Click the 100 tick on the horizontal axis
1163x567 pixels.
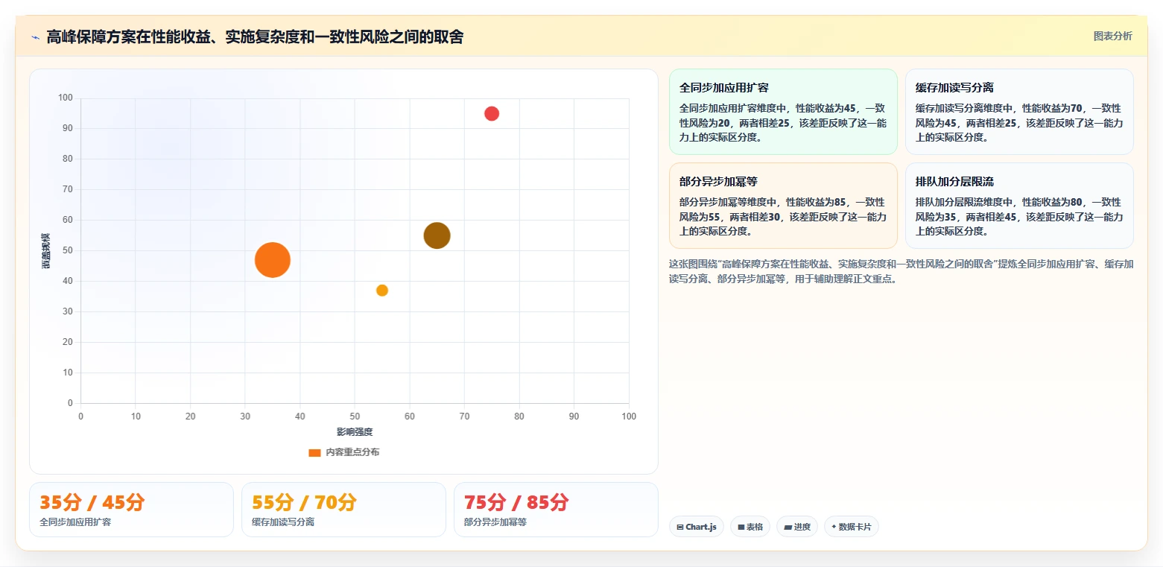(629, 416)
